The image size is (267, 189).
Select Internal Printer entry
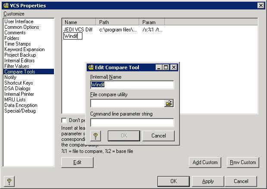(x=28, y=94)
